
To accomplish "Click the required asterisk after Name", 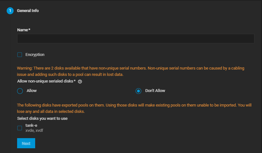I will click(29, 30).
